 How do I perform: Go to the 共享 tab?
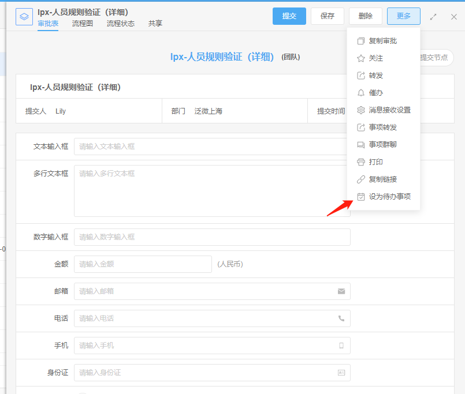(x=155, y=24)
